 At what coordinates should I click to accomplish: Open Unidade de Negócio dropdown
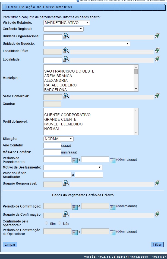click(87, 44)
